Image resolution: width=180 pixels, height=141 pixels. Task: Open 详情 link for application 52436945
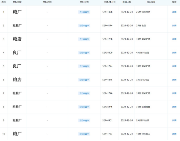coord(174,107)
